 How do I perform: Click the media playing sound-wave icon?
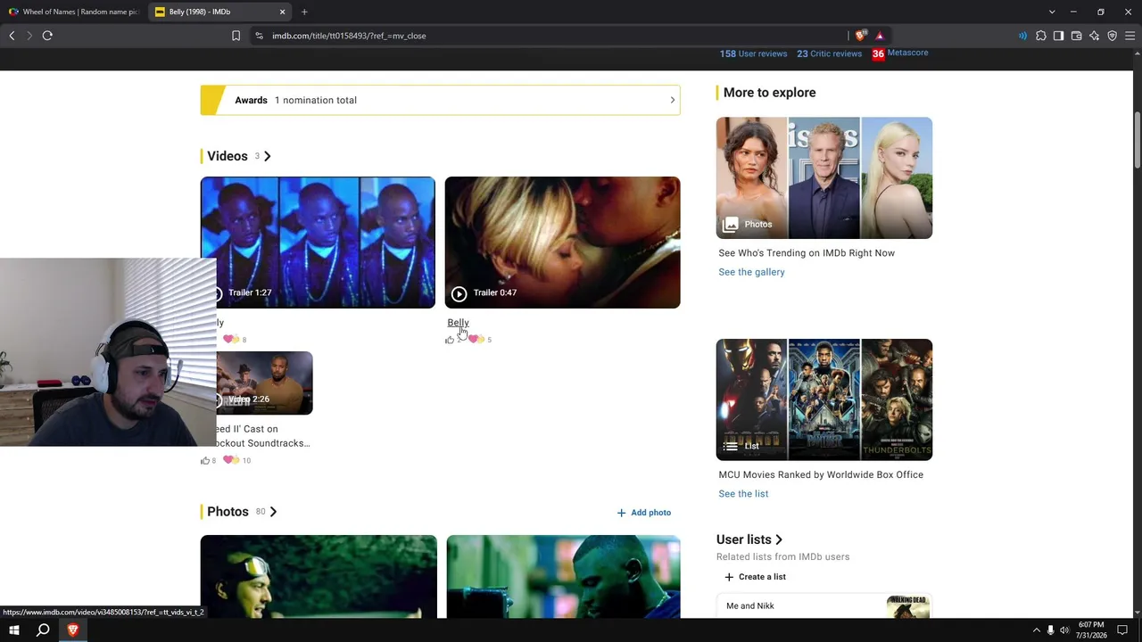1022,36
